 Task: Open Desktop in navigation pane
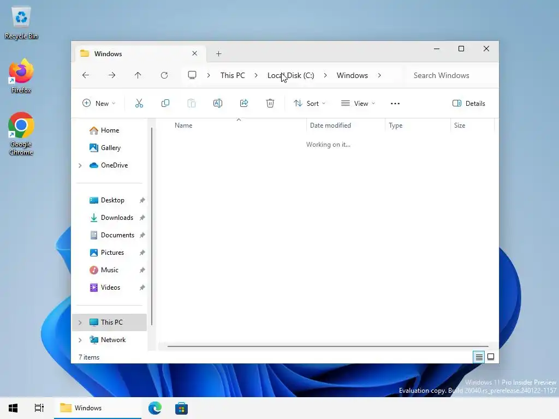coord(112,200)
